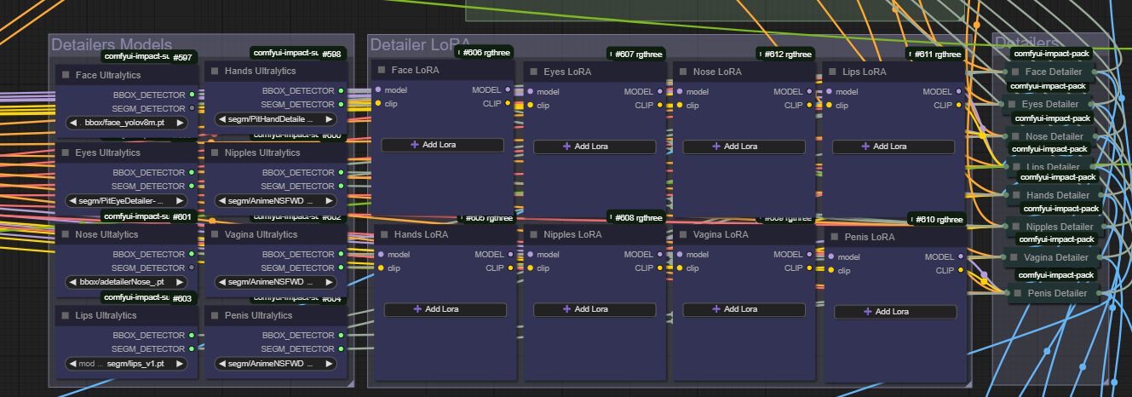
Task: Click CLIP output port on Eyes LoRA
Action: click(x=660, y=105)
